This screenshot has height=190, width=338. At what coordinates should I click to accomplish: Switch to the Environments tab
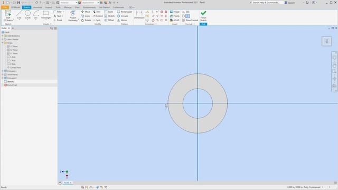click(89, 7)
